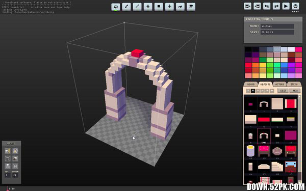Click the undo arrow button
306x191 pixels.
267,6
